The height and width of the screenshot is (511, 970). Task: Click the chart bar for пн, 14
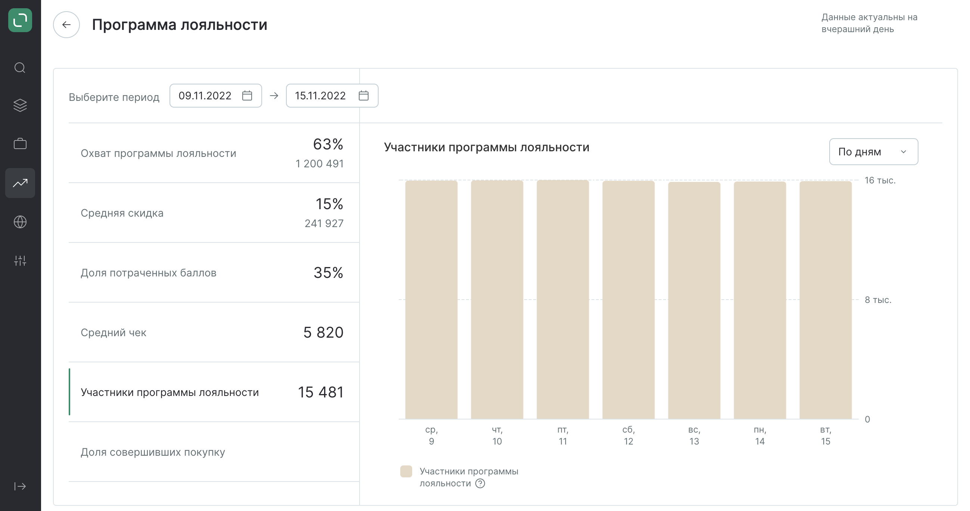[x=760, y=300]
